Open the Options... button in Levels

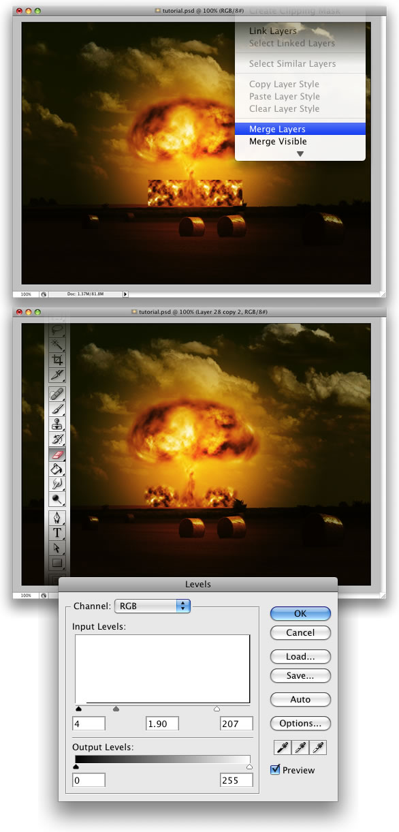pyautogui.click(x=300, y=723)
